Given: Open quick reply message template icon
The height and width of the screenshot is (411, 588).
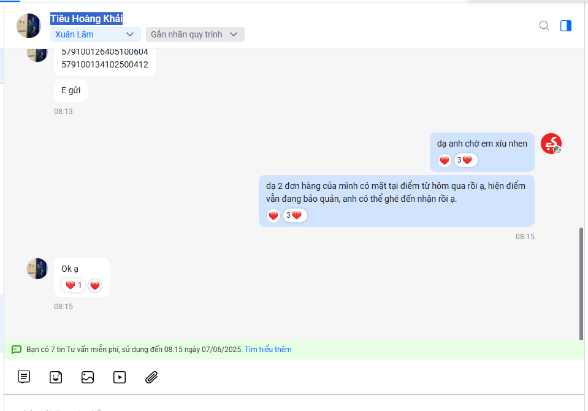Looking at the screenshot, I should [x=24, y=377].
